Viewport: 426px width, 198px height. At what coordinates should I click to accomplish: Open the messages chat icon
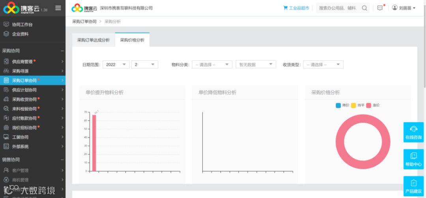click(380, 8)
